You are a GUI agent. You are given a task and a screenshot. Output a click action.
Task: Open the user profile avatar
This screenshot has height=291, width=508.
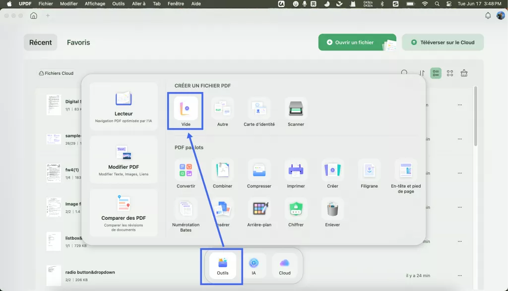pos(501,15)
